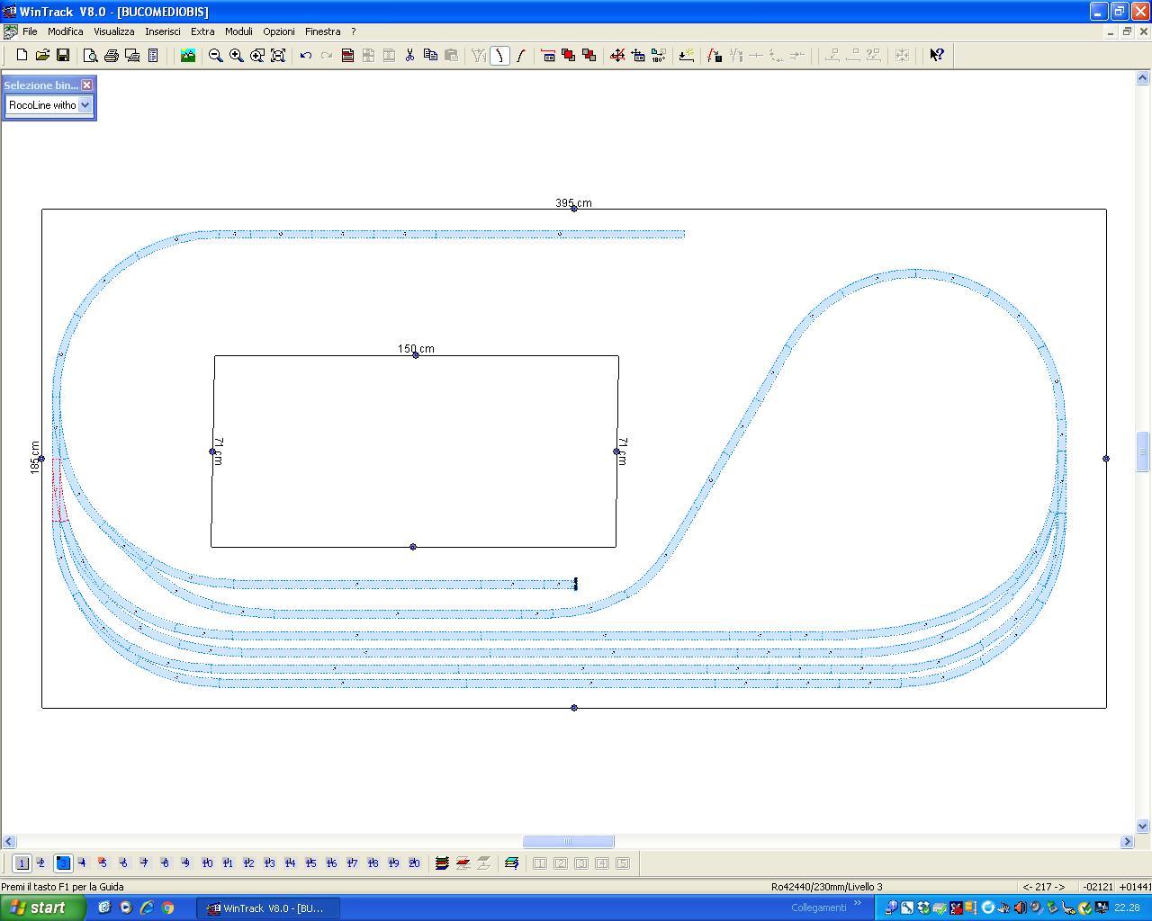Click the 185 cm dimension label
The width and height of the screenshot is (1152, 921).
(x=35, y=458)
